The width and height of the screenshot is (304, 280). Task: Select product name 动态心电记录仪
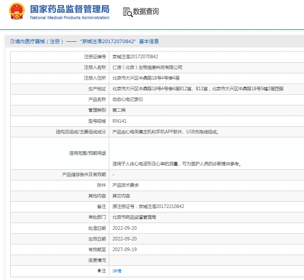128,100
